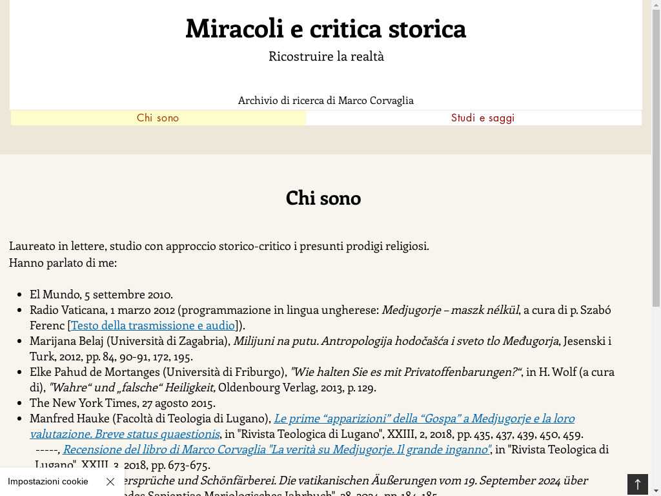Click the Ricostruire la realtà subtitle
Image resolution: width=661 pixels, height=496 pixels.
pyautogui.click(x=326, y=56)
